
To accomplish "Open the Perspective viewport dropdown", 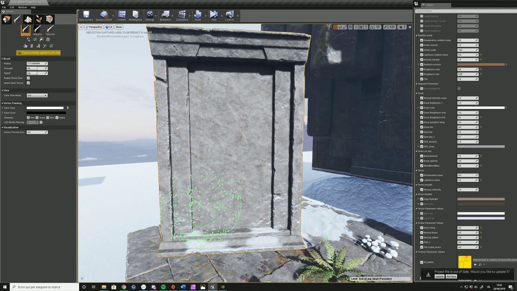I will pyautogui.click(x=94, y=27).
